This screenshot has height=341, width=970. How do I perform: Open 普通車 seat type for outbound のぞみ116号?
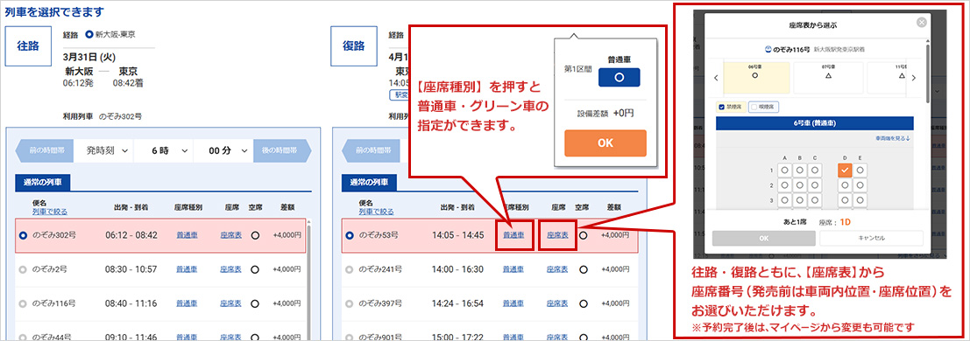(187, 304)
